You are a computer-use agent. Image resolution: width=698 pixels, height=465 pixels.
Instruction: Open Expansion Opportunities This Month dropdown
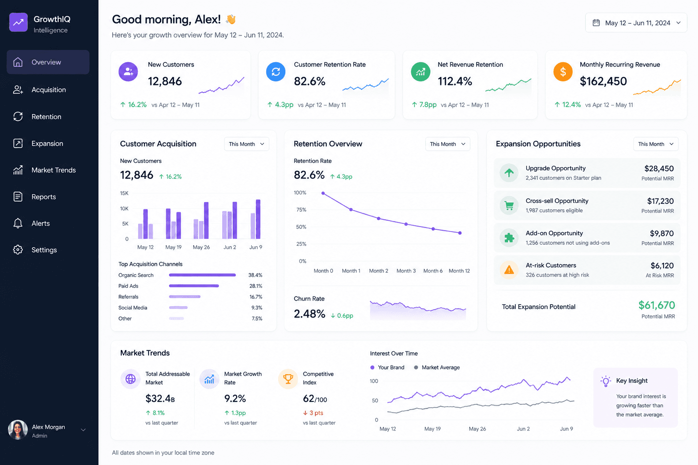(x=656, y=144)
